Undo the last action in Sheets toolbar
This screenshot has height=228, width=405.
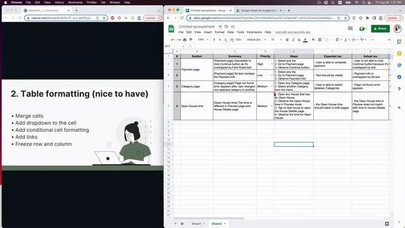(173, 40)
